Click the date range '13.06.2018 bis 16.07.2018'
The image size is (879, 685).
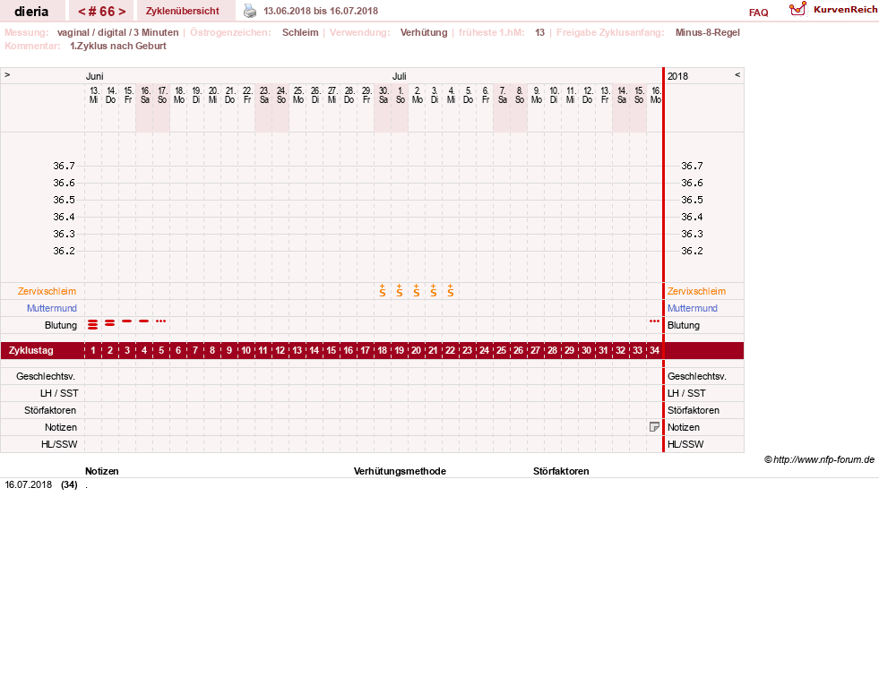click(321, 12)
